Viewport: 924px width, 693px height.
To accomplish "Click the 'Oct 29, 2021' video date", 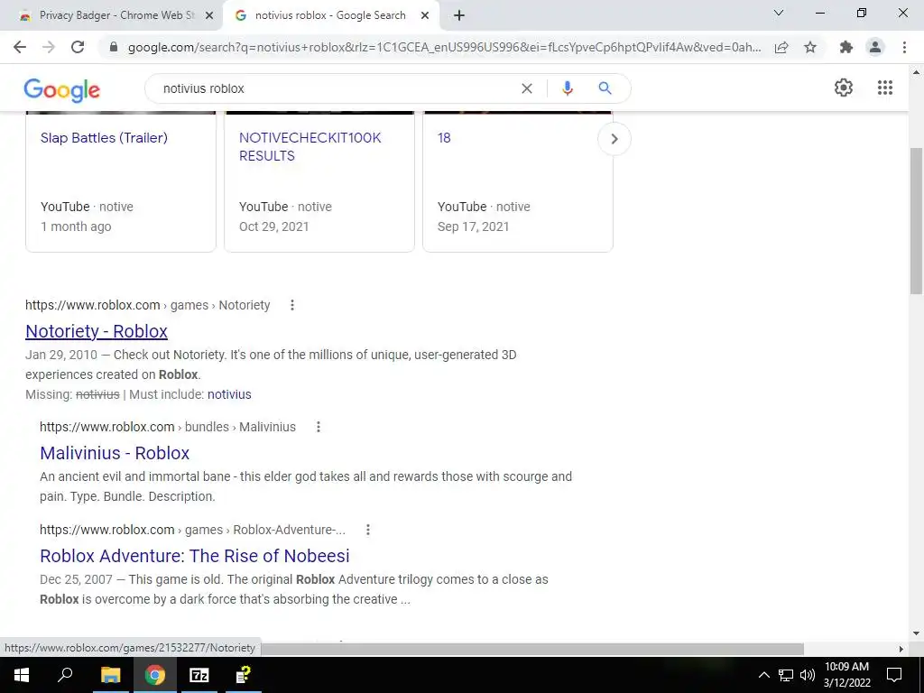I will 274,226.
